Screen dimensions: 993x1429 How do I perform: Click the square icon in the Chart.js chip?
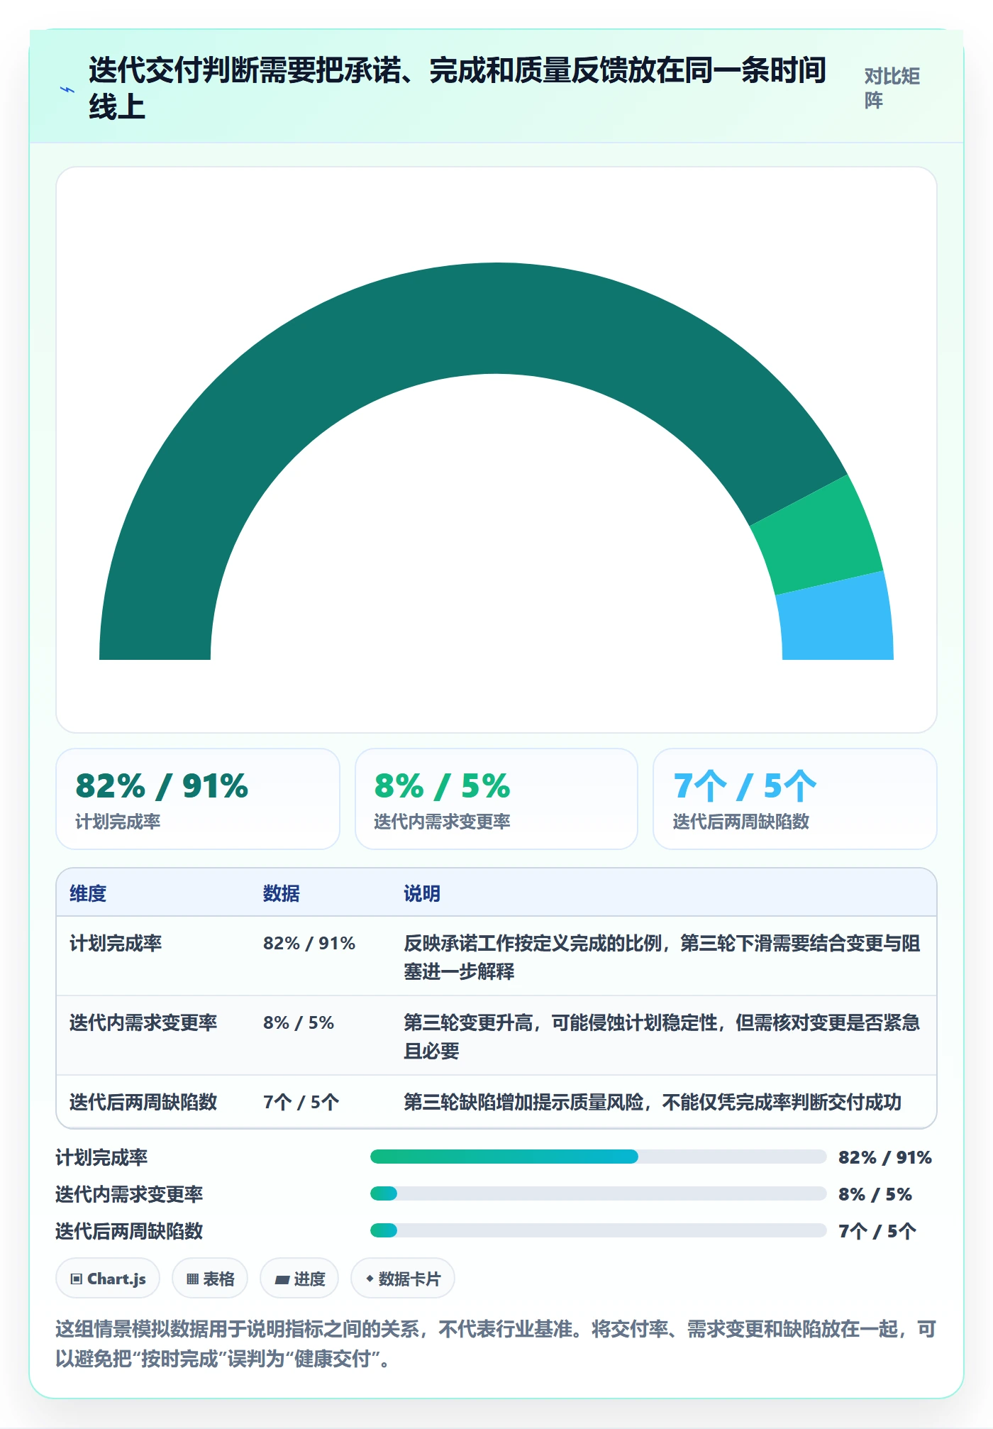pyautogui.click(x=77, y=1279)
